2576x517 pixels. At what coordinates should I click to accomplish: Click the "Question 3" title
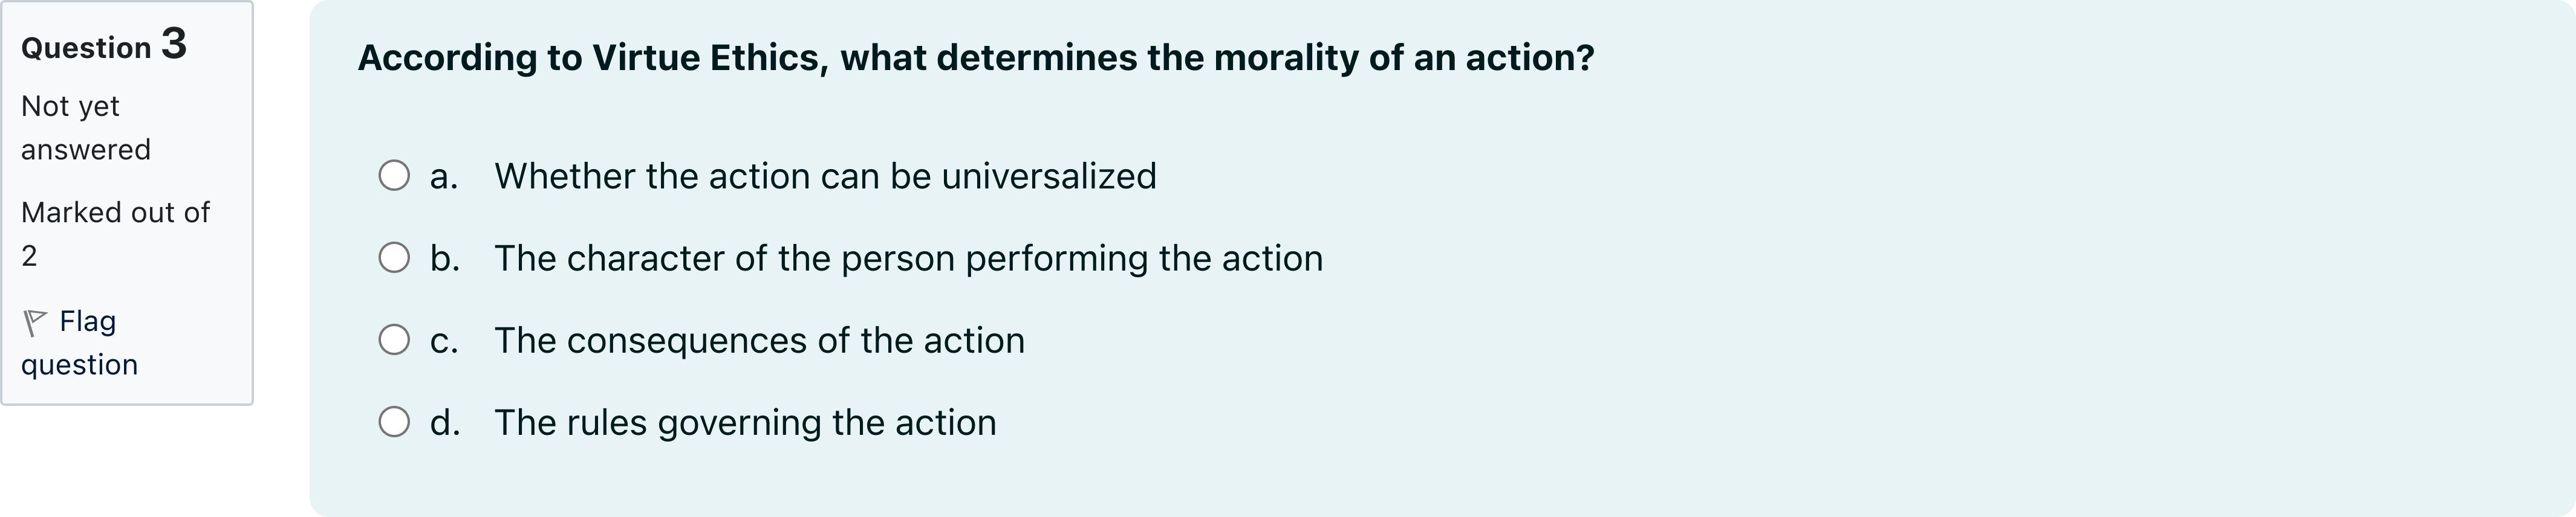point(103,46)
